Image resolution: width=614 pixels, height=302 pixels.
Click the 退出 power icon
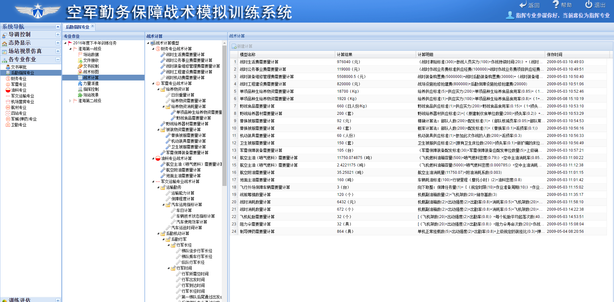589,4
